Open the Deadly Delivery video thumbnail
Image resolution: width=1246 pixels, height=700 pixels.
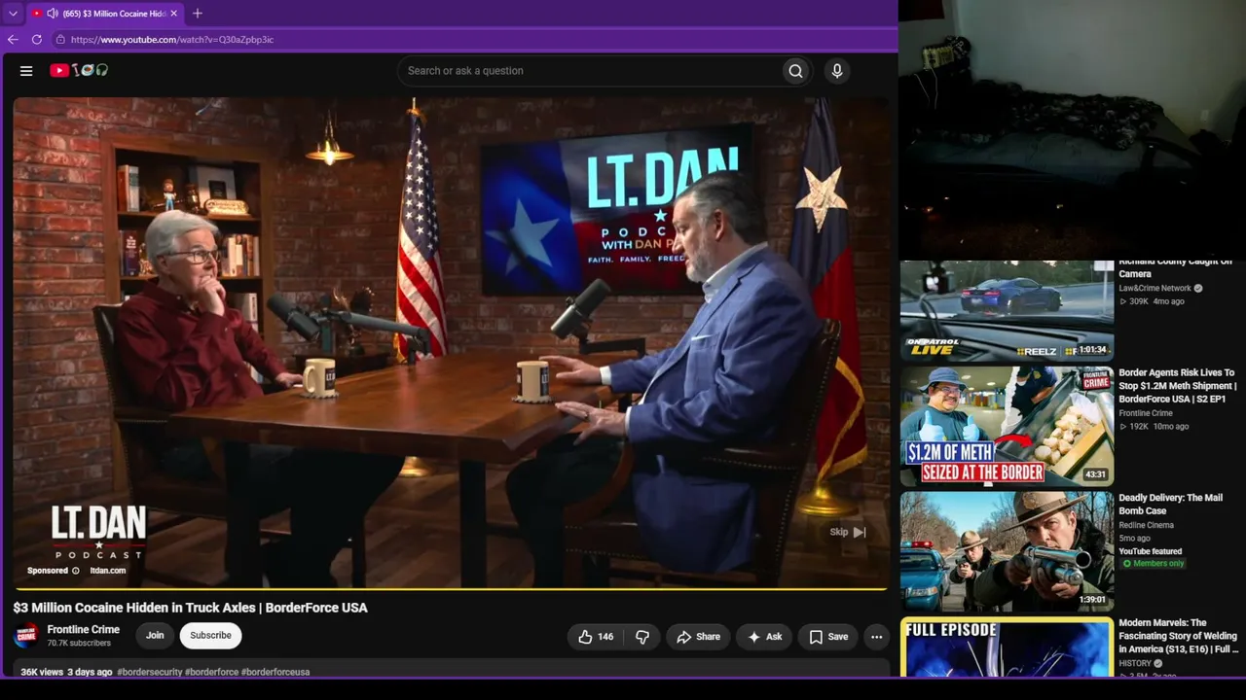1007,551
